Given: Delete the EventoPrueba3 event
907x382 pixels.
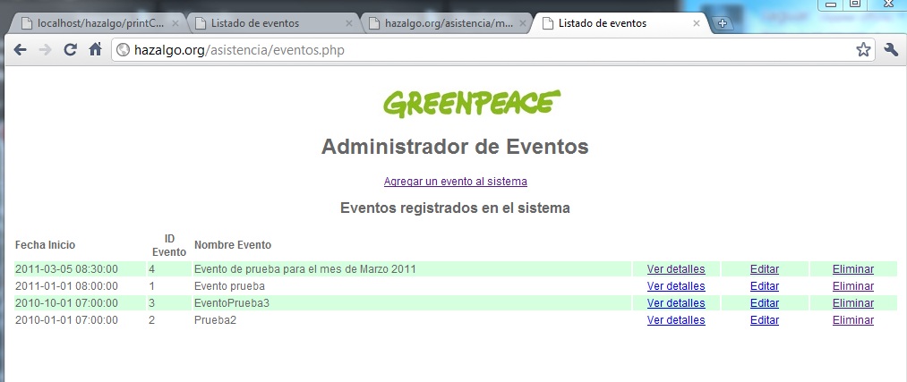Looking at the screenshot, I should coord(852,303).
